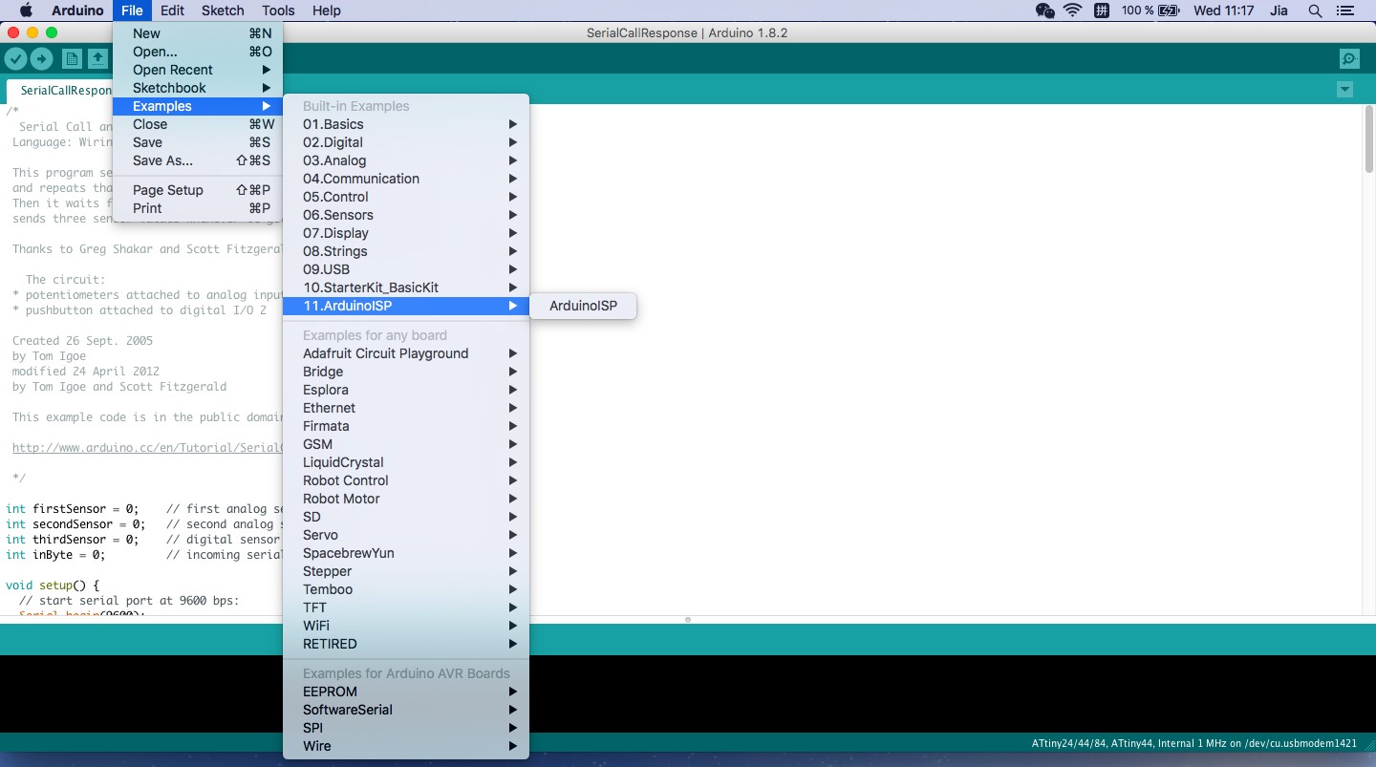Open the Tools menu

tap(278, 11)
